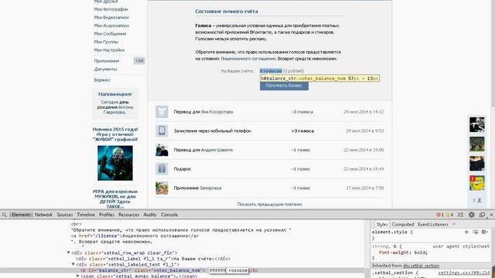Click the DevTools inspect magnifier icon
This screenshot has height=278, width=495.
tap(5, 215)
